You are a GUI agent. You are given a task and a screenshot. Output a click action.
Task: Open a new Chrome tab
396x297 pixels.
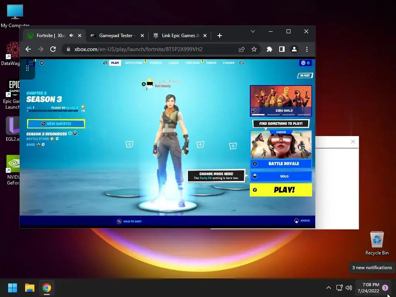pyautogui.click(x=220, y=36)
